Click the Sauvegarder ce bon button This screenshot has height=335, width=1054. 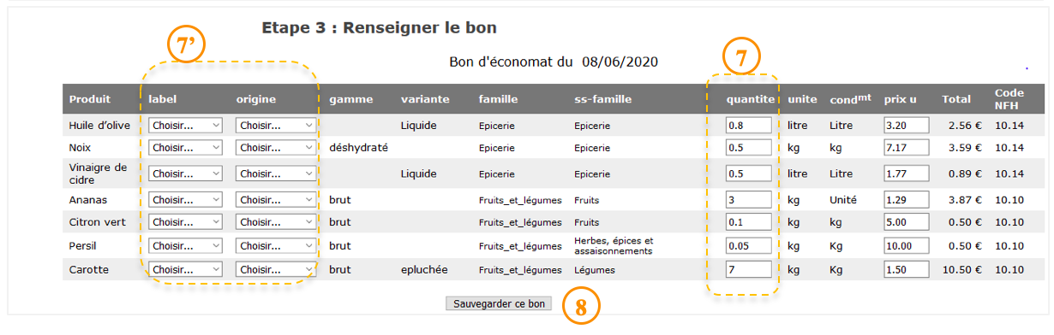tap(499, 303)
